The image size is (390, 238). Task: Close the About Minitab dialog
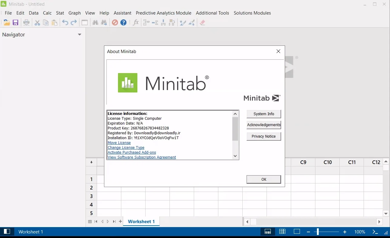278,52
